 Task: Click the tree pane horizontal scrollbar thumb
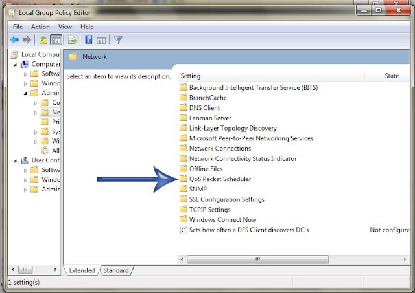[x=25, y=270]
